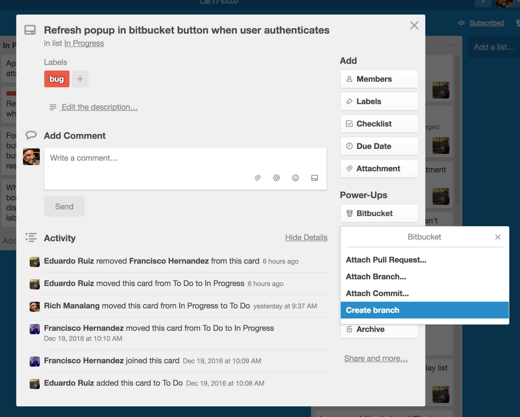
Task: Toggle watching via the eye icon near Subscribed
Action: pyautogui.click(x=462, y=23)
